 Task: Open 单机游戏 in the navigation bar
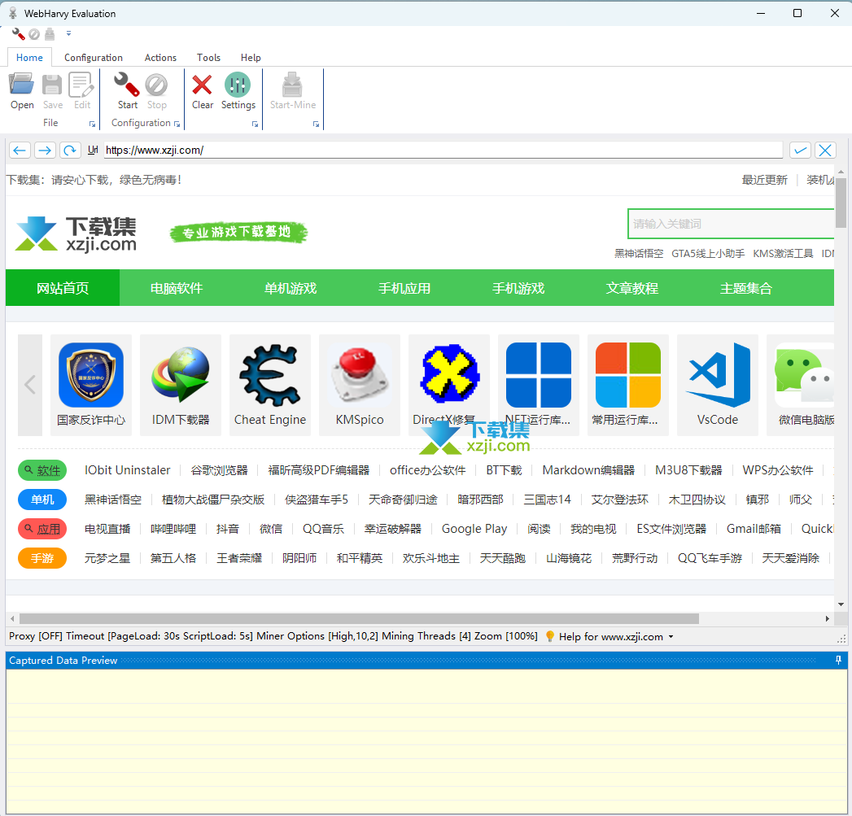coord(291,288)
